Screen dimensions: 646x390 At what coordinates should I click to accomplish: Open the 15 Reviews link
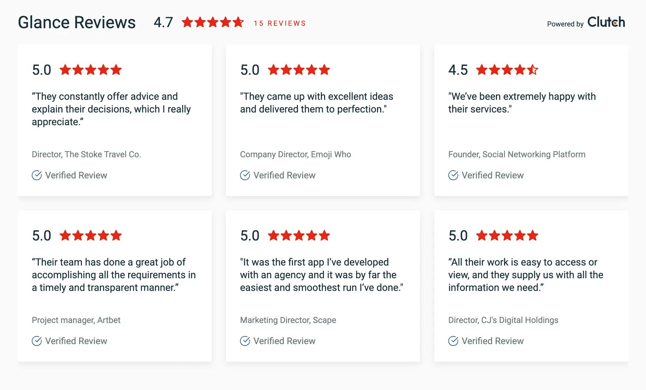(x=280, y=23)
